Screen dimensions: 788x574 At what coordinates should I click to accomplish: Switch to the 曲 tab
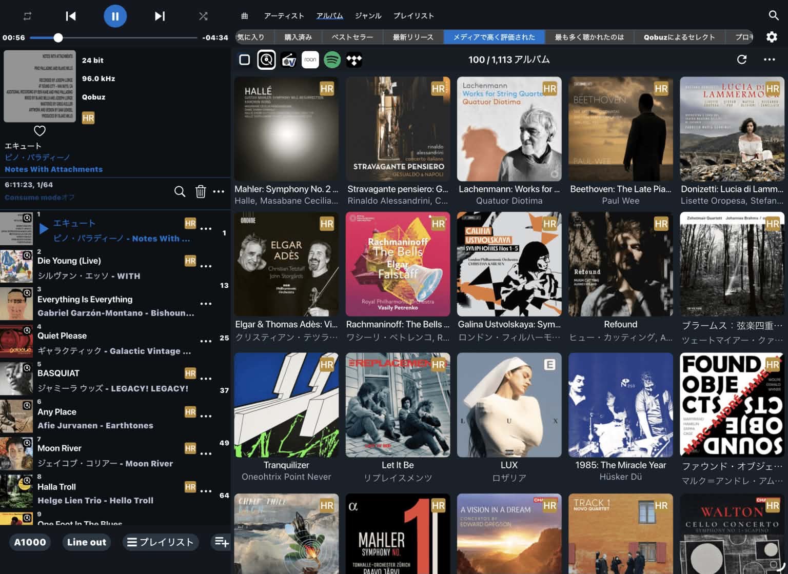point(245,16)
